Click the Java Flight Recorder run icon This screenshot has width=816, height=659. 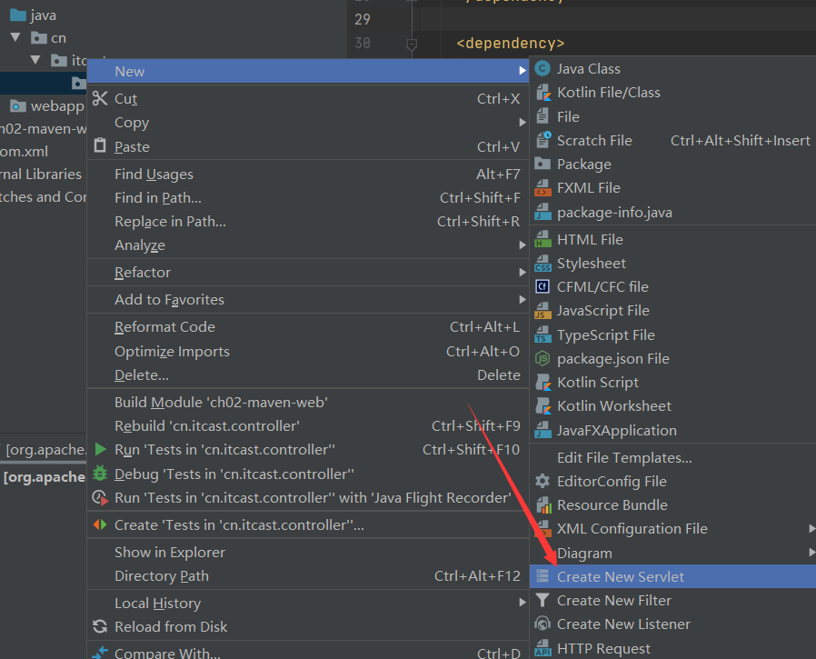tap(101, 497)
